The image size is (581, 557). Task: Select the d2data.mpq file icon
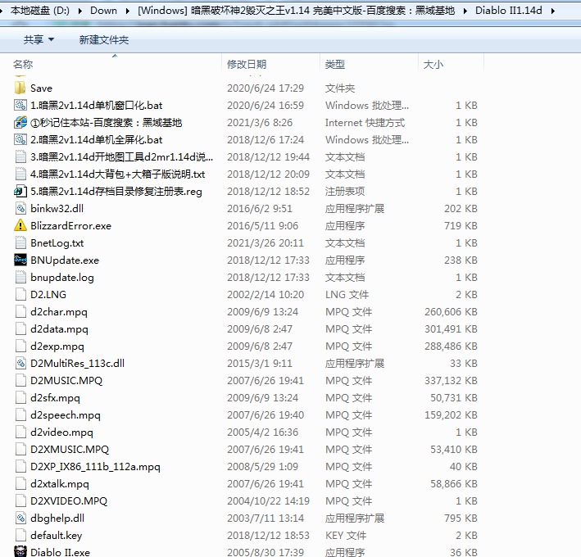(x=20, y=328)
